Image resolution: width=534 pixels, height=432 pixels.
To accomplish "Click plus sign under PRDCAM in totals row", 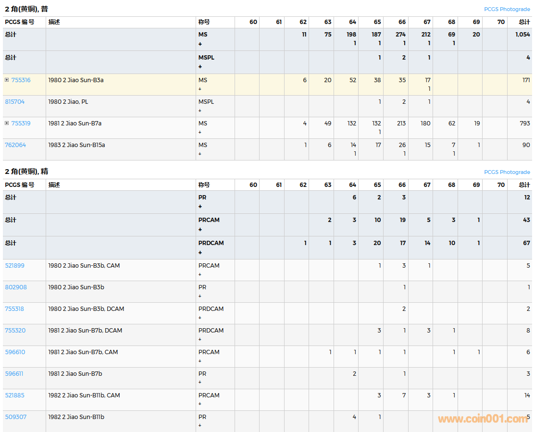I will (200, 253).
